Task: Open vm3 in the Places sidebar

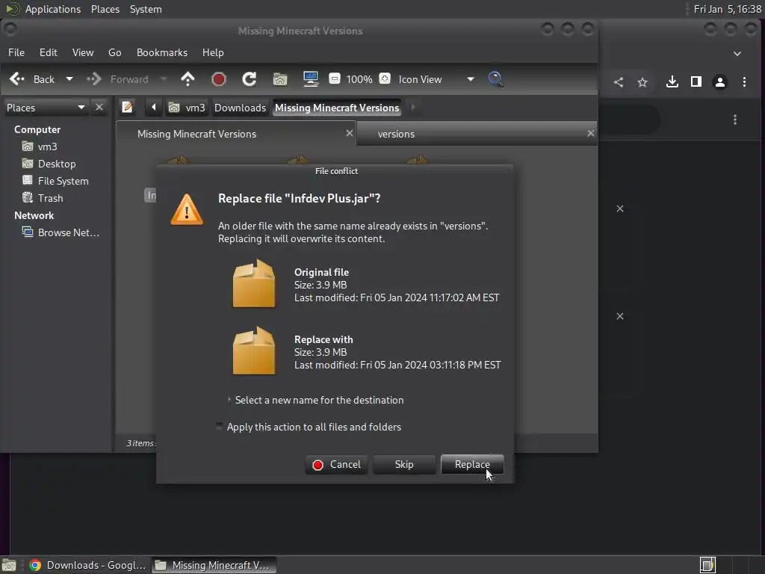Action: [40, 146]
